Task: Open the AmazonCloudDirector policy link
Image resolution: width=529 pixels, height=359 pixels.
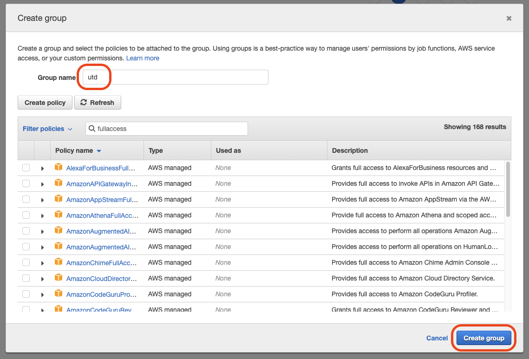Action: [101, 278]
